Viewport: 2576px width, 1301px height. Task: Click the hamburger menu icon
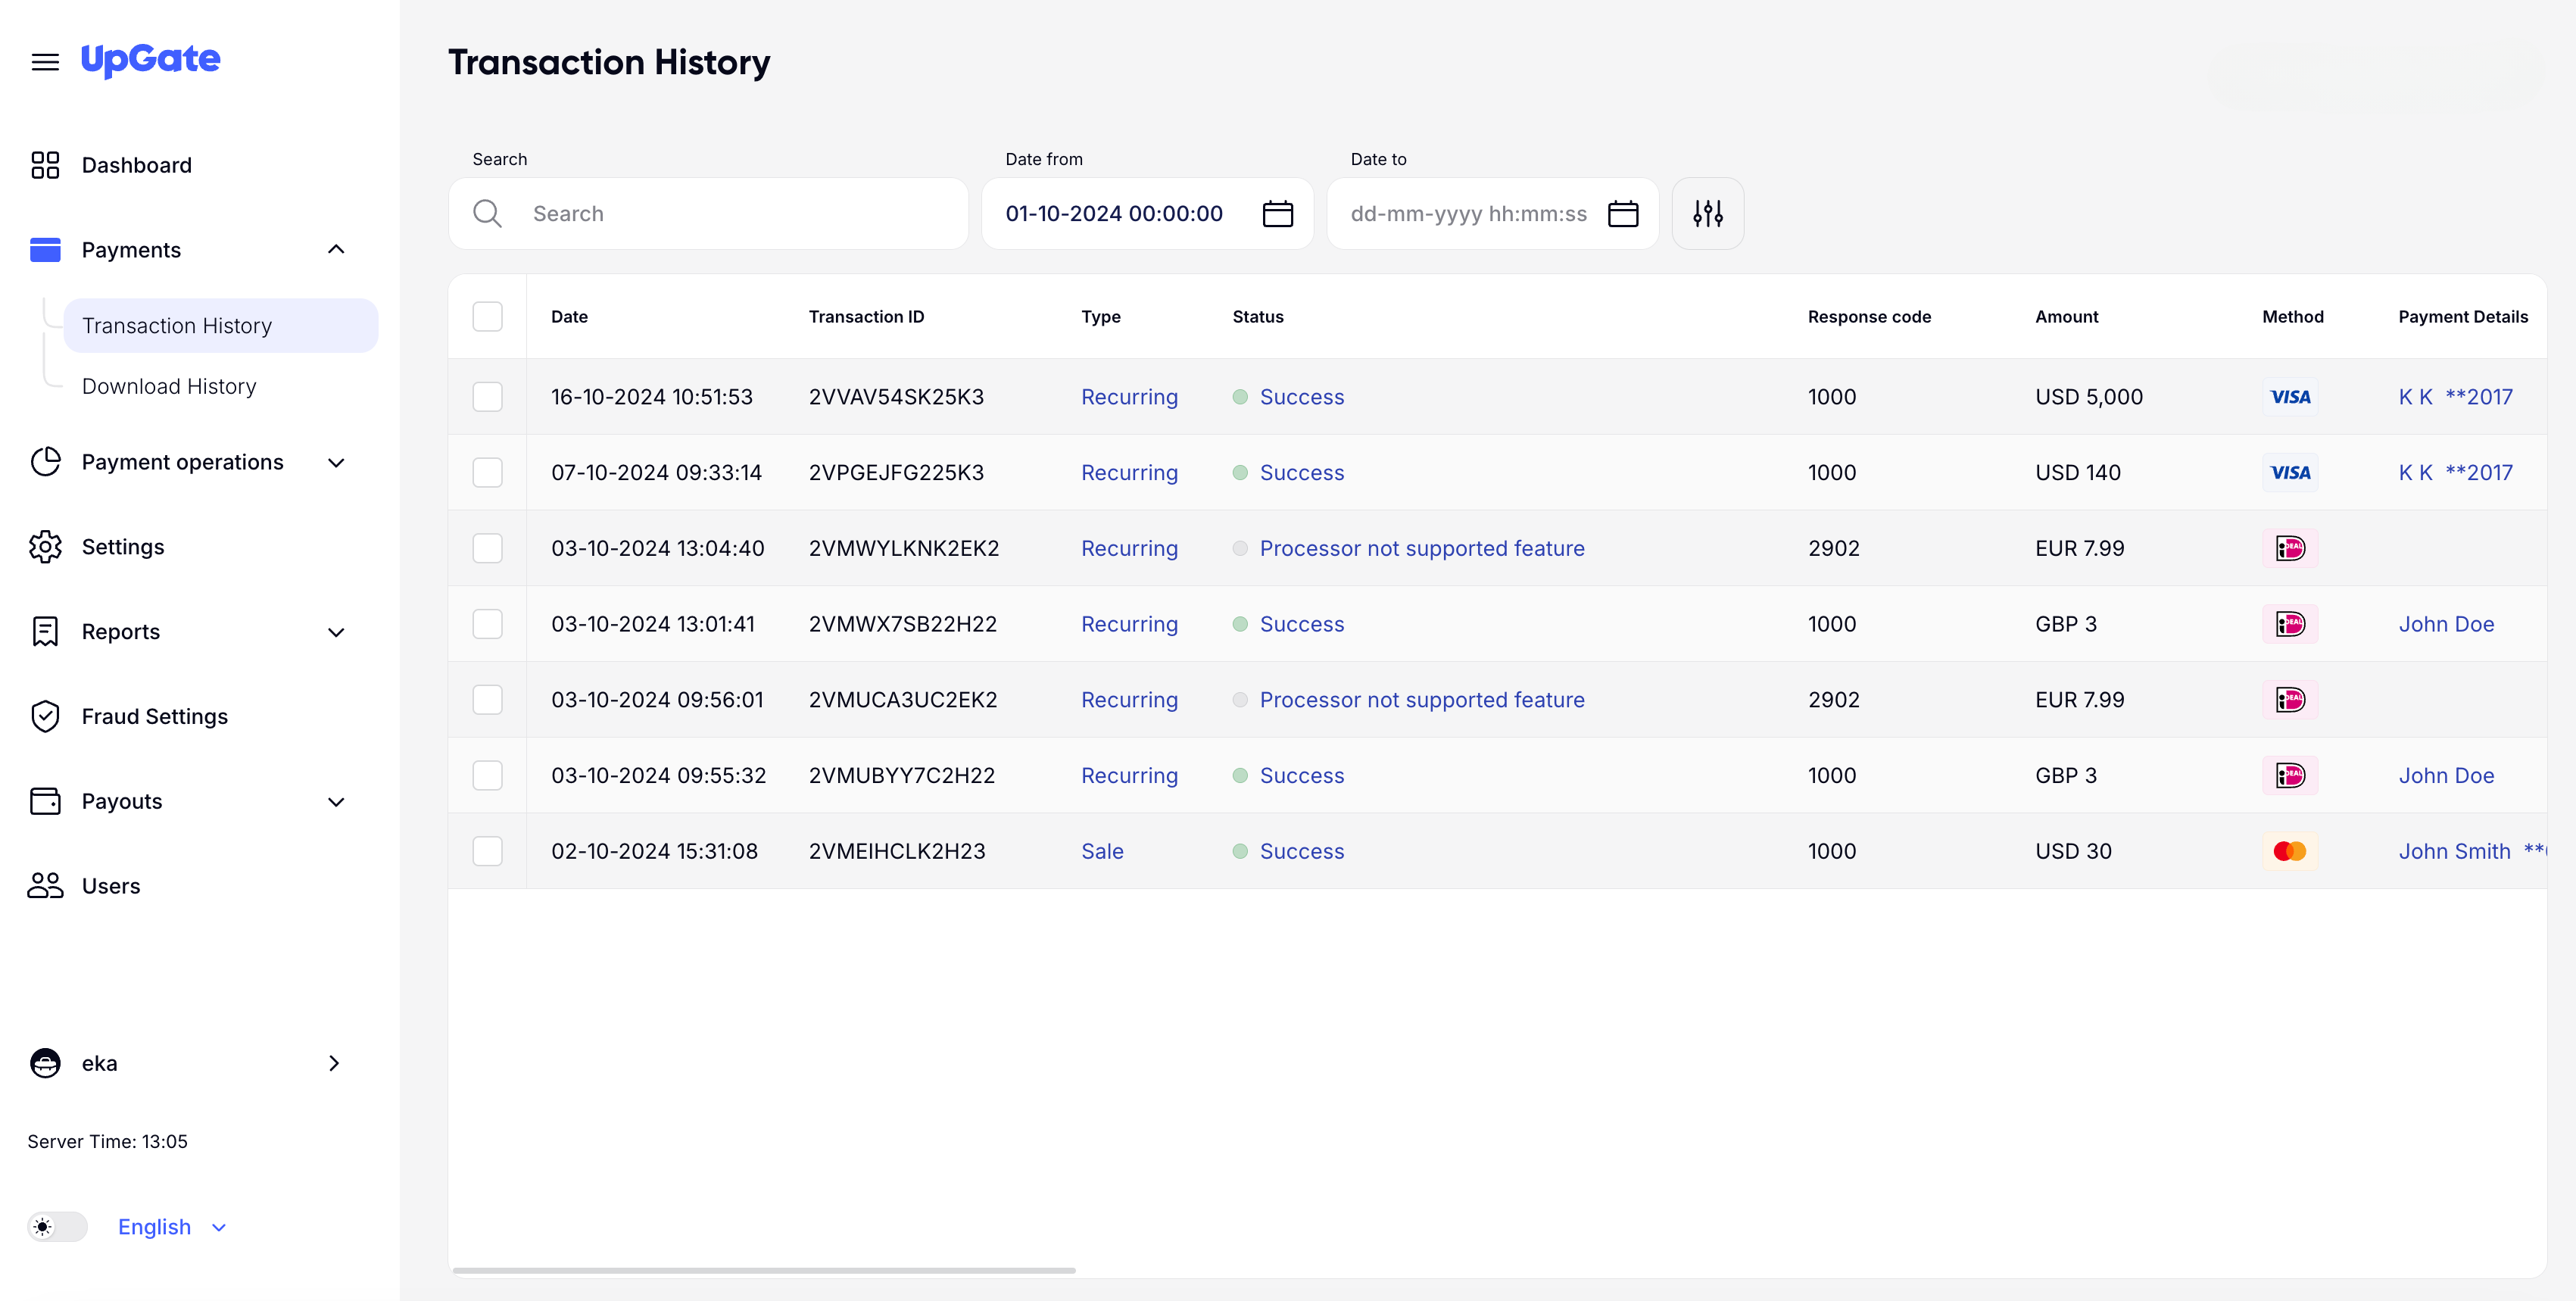point(45,62)
